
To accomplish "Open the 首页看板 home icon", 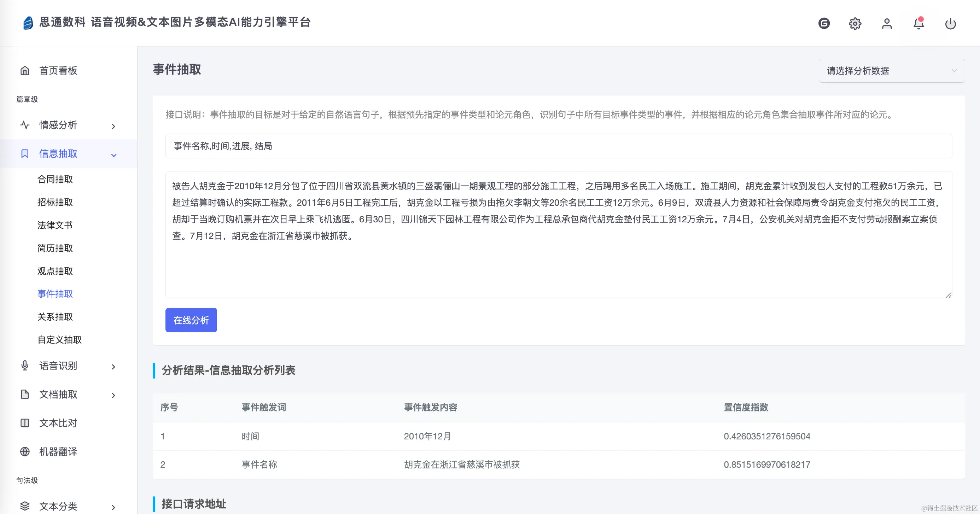I will click(x=25, y=70).
